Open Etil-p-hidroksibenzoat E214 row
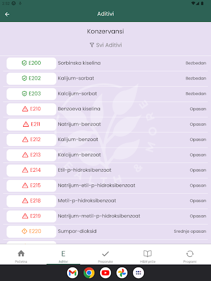This screenshot has height=281, width=211. [105, 170]
